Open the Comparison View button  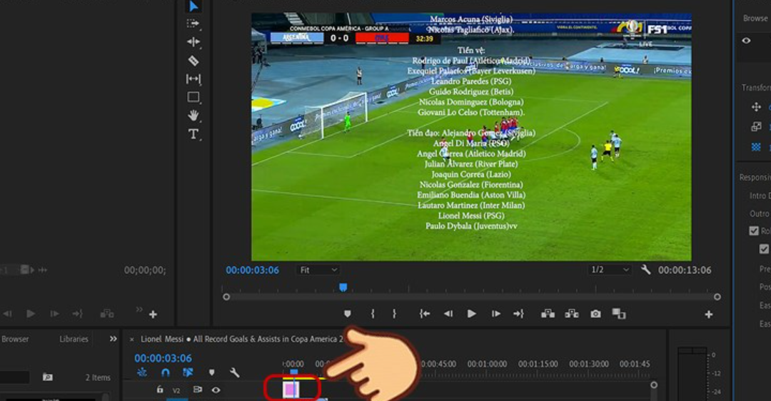(618, 313)
